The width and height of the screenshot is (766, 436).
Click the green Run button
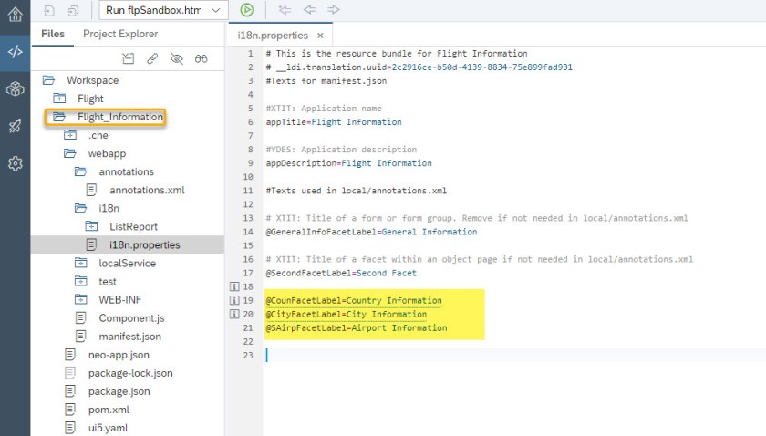pyautogui.click(x=247, y=10)
